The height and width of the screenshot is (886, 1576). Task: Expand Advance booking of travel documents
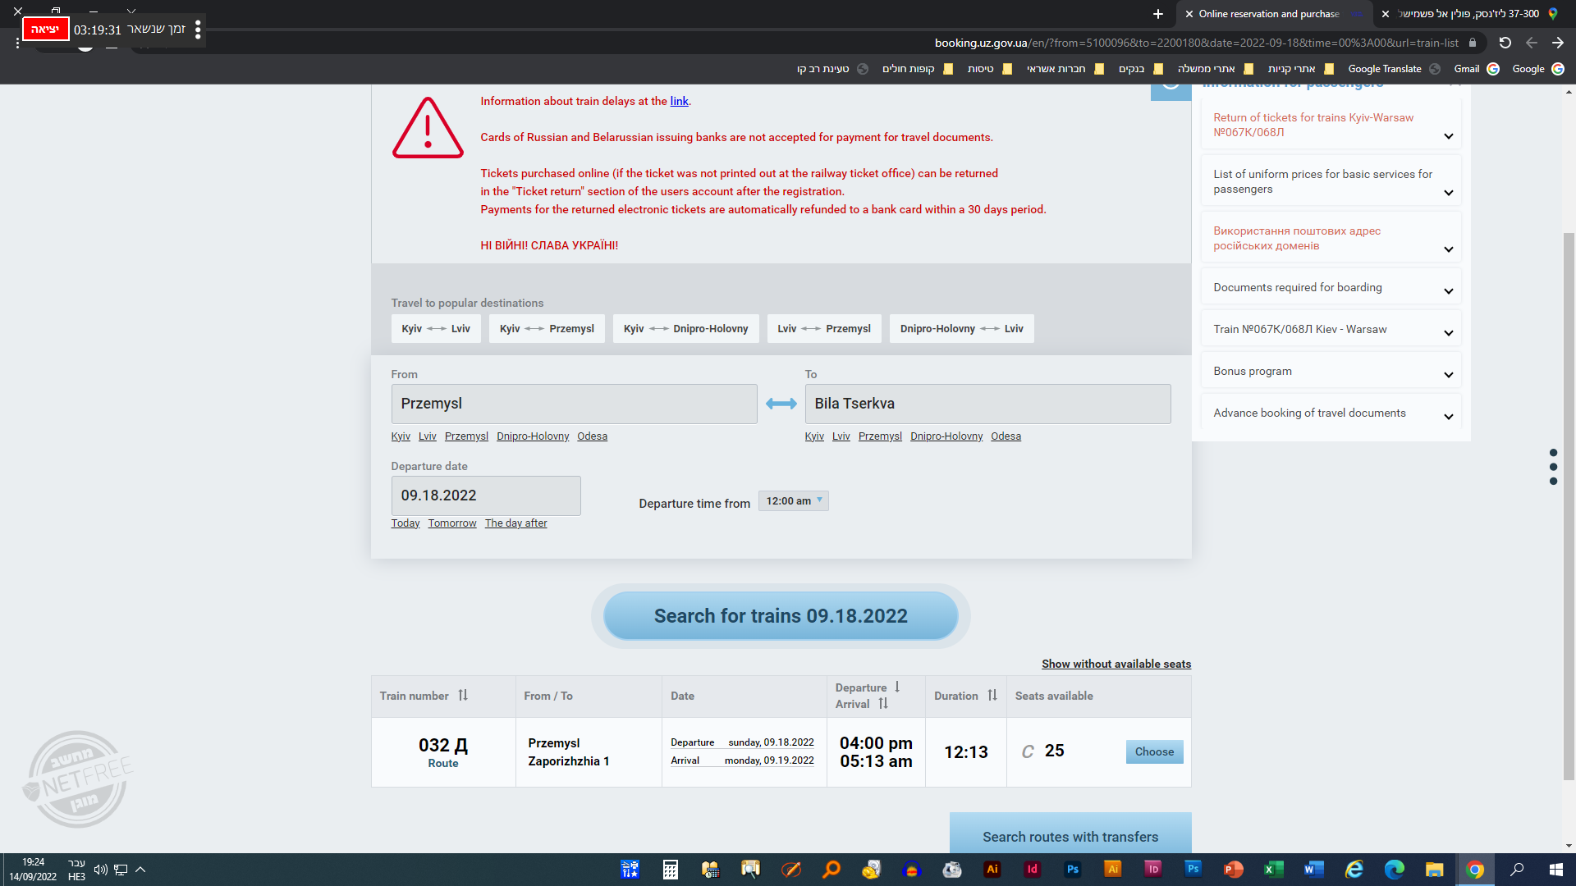(x=1330, y=413)
